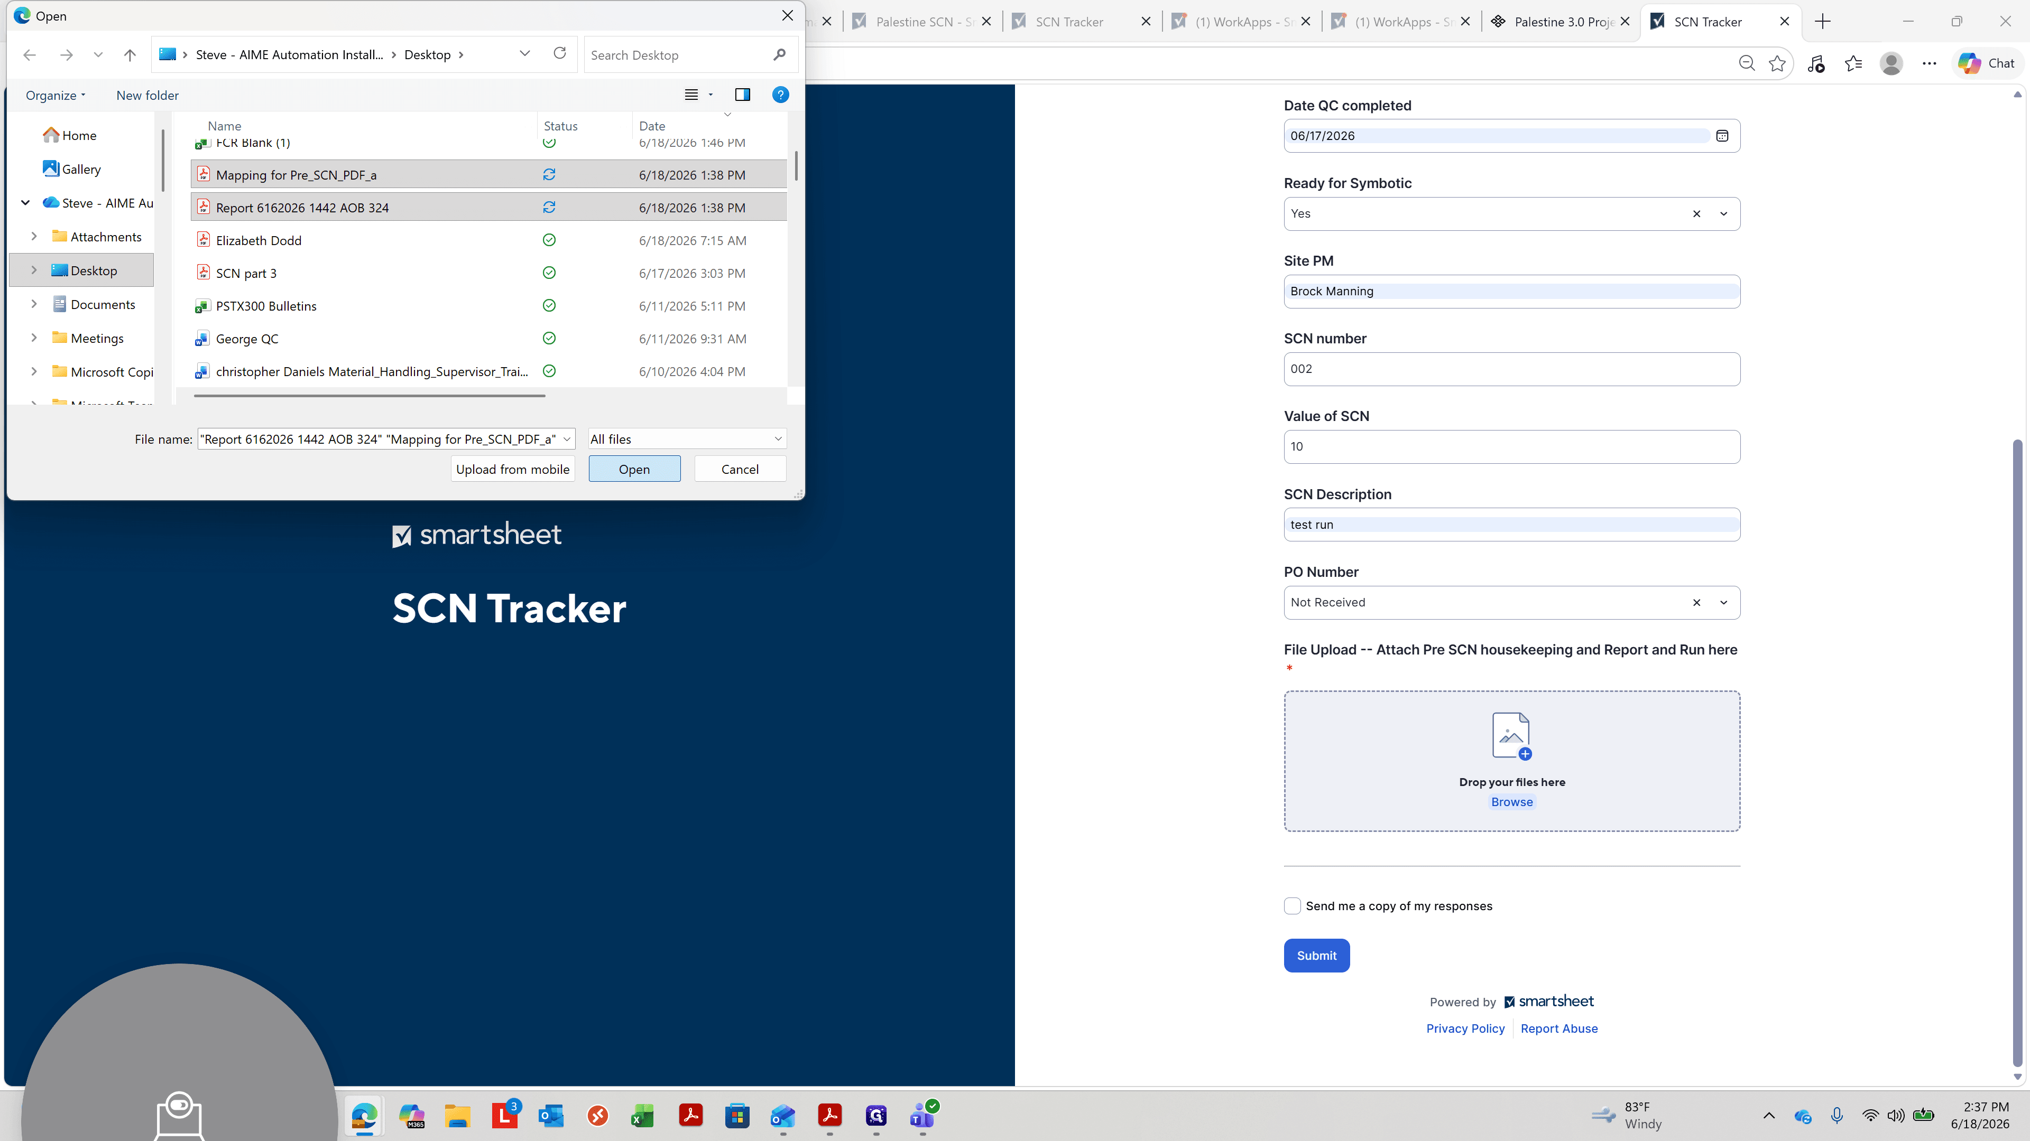Image resolution: width=2030 pixels, height=1141 pixels.
Task: Open the calendar picker for Date QC completed
Action: point(1722,135)
